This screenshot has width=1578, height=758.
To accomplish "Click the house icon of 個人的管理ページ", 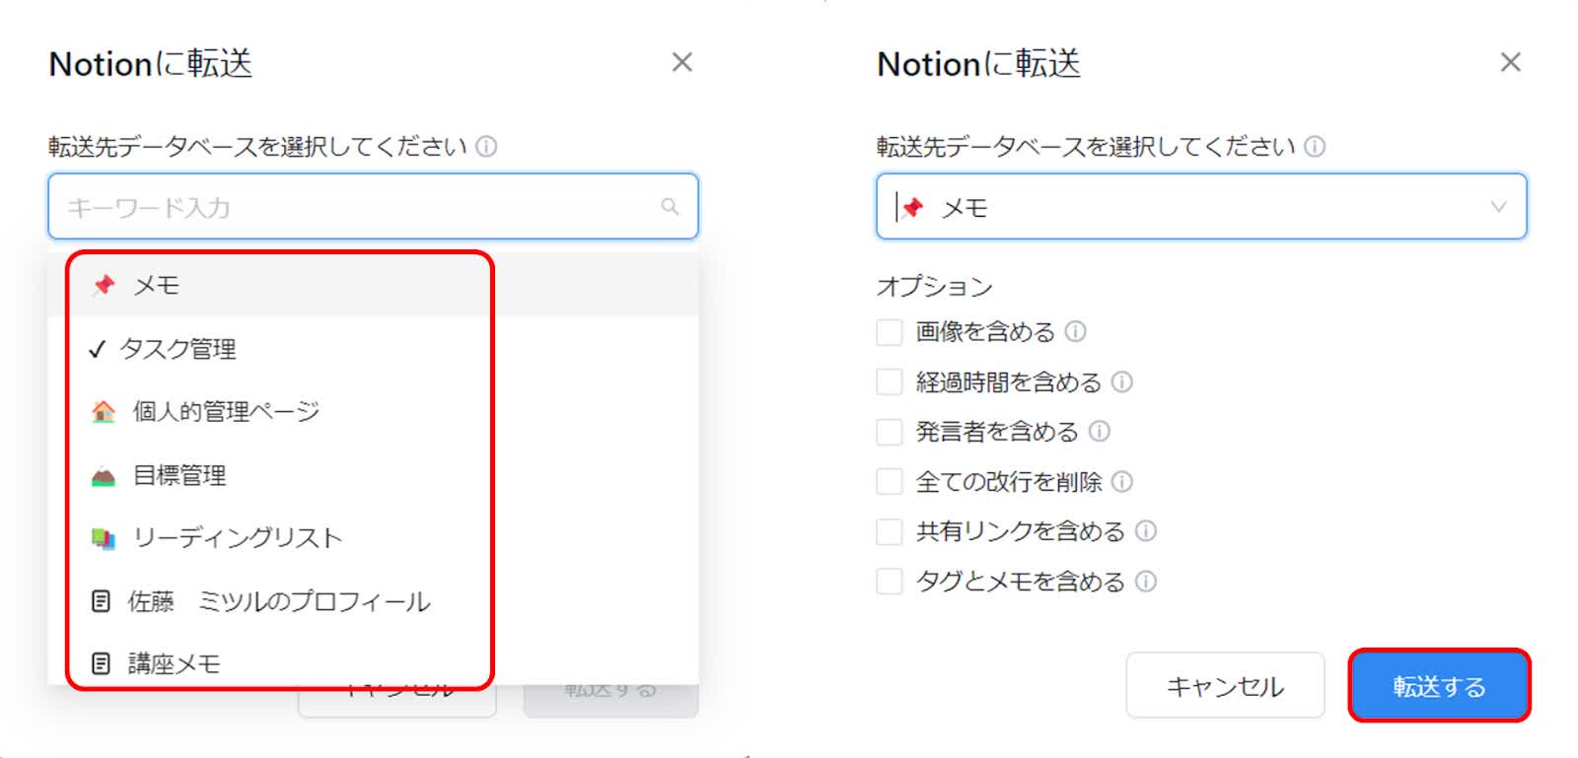I will [x=104, y=411].
